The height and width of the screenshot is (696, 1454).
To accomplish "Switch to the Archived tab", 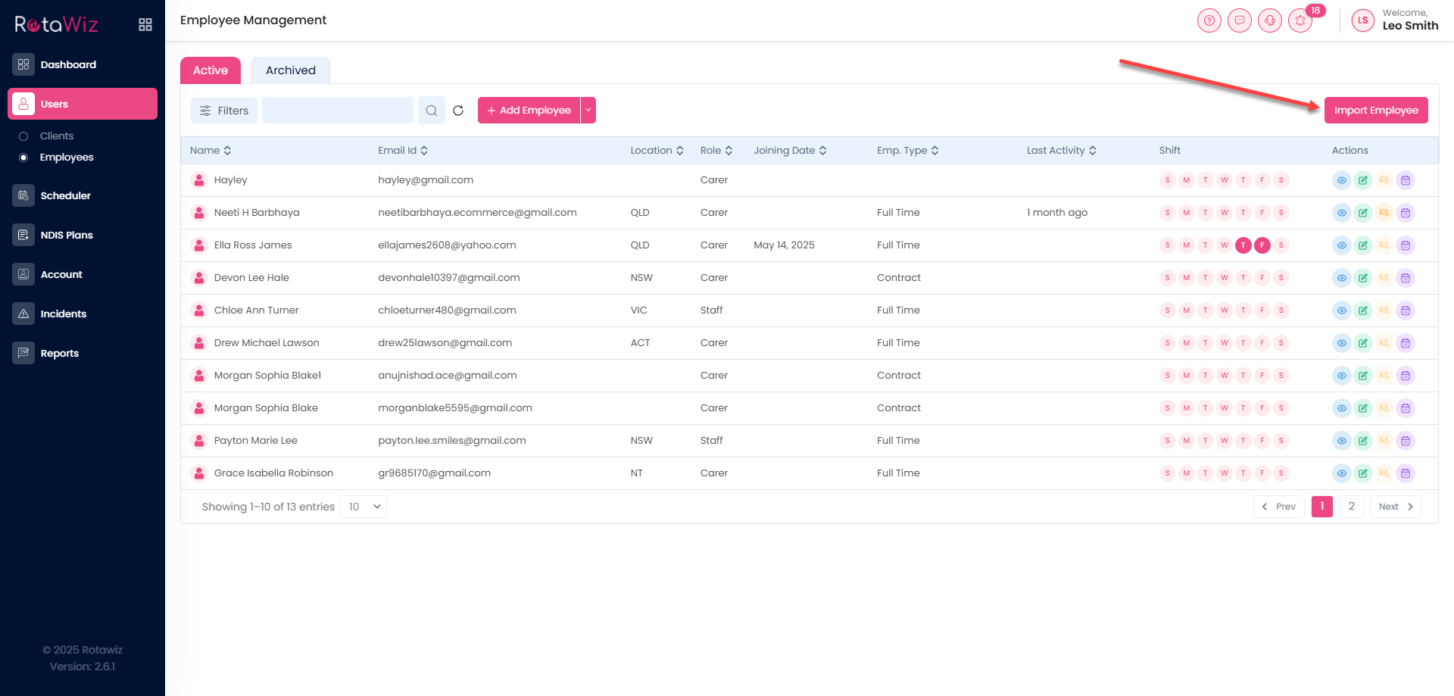I will click(x=290, y=70).
